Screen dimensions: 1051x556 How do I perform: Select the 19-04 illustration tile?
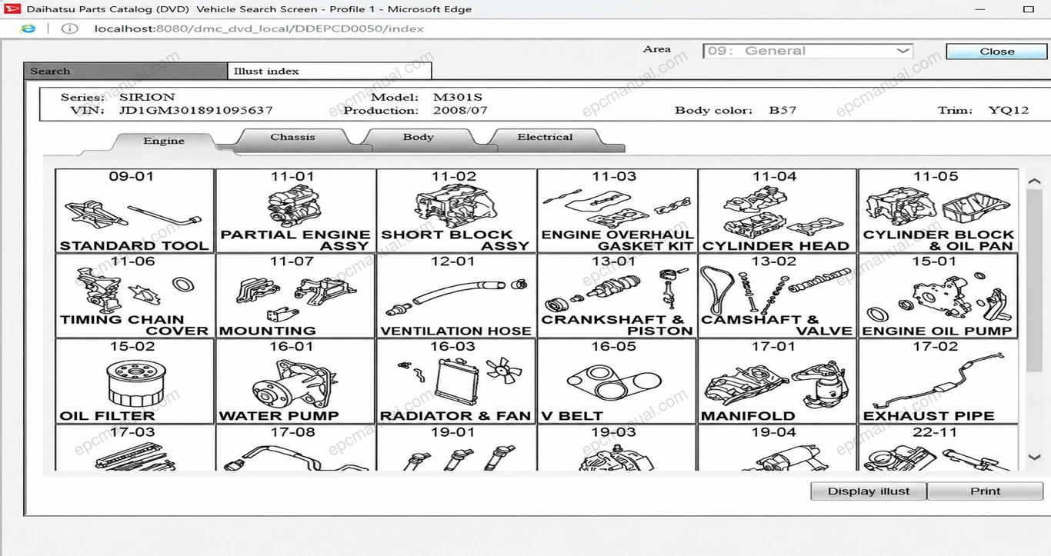coord(777,448)
